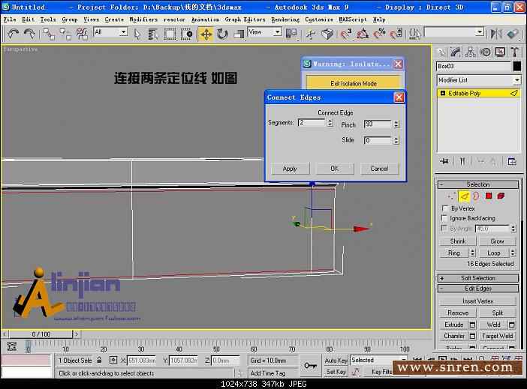Click the Undo arrow icon
The width and height of the screenshot is (527, 389).
(x=13, y=34)
